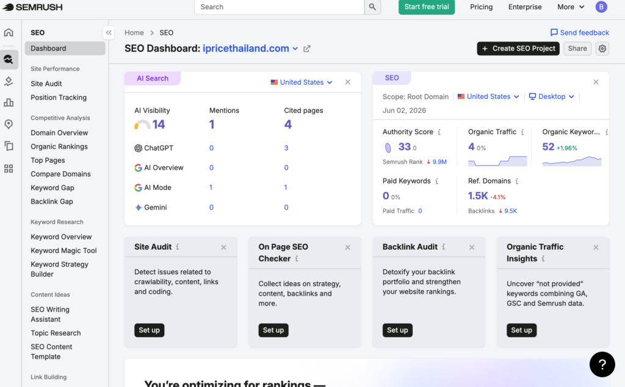
Task: Select the SEO toolkit icon in rail
Action: [9, 59]
